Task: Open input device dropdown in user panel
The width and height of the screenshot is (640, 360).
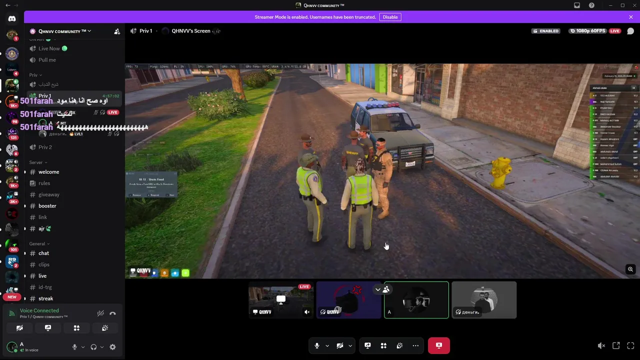Action: pyautogui.click(x=82, y=347)
